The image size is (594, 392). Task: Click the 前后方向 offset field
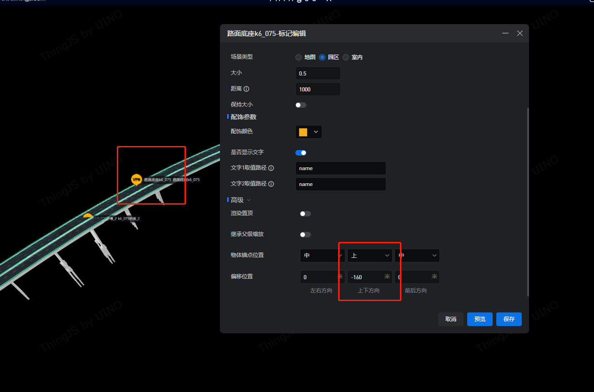pos(417,277)
